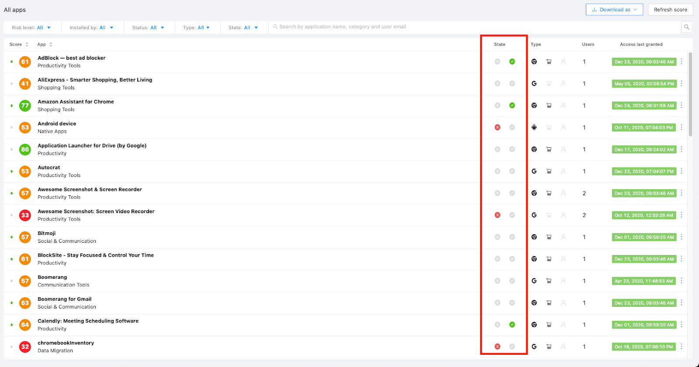Open the Installed by filter dropdown
This screenshot has height=367, width=699.
click(91, 27)
